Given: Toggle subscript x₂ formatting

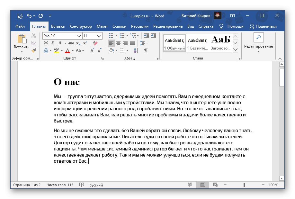Looking at the screenshot, I should pyautogui.click(x=78, y=43).
